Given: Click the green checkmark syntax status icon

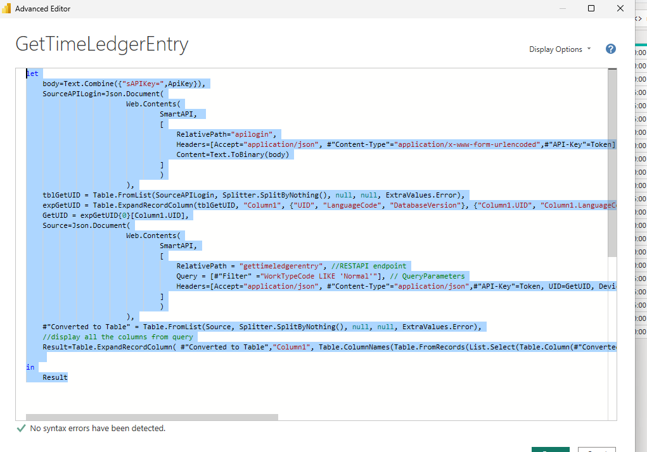Looking at the screenshot, I should click(21, 429).
